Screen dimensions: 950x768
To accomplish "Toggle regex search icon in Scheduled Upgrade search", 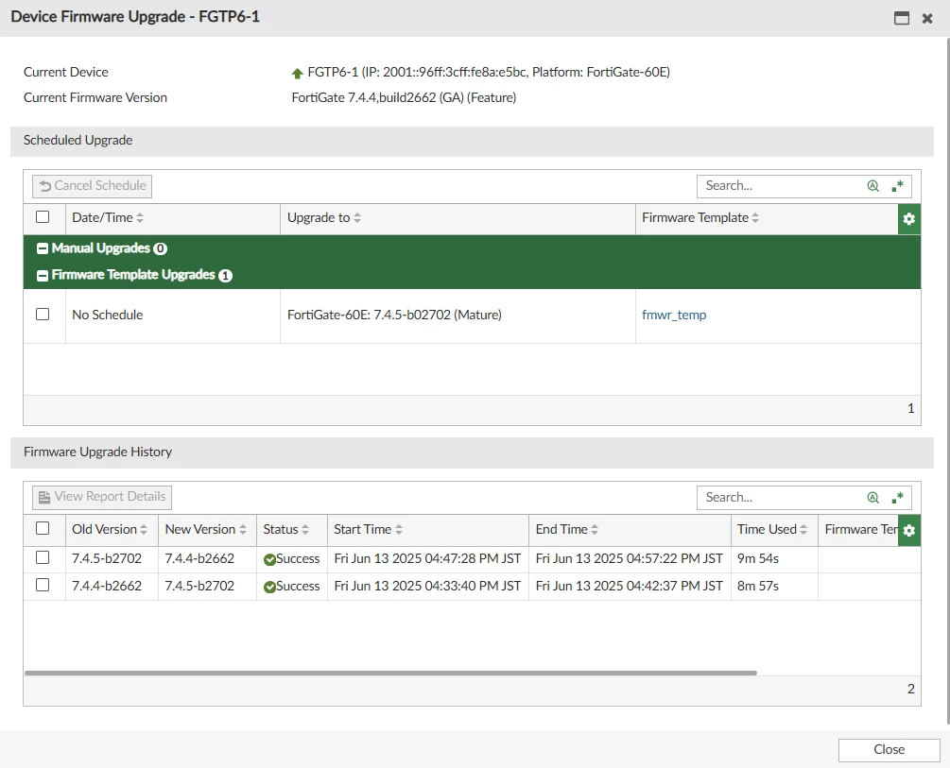I will [x=897, y=186].
